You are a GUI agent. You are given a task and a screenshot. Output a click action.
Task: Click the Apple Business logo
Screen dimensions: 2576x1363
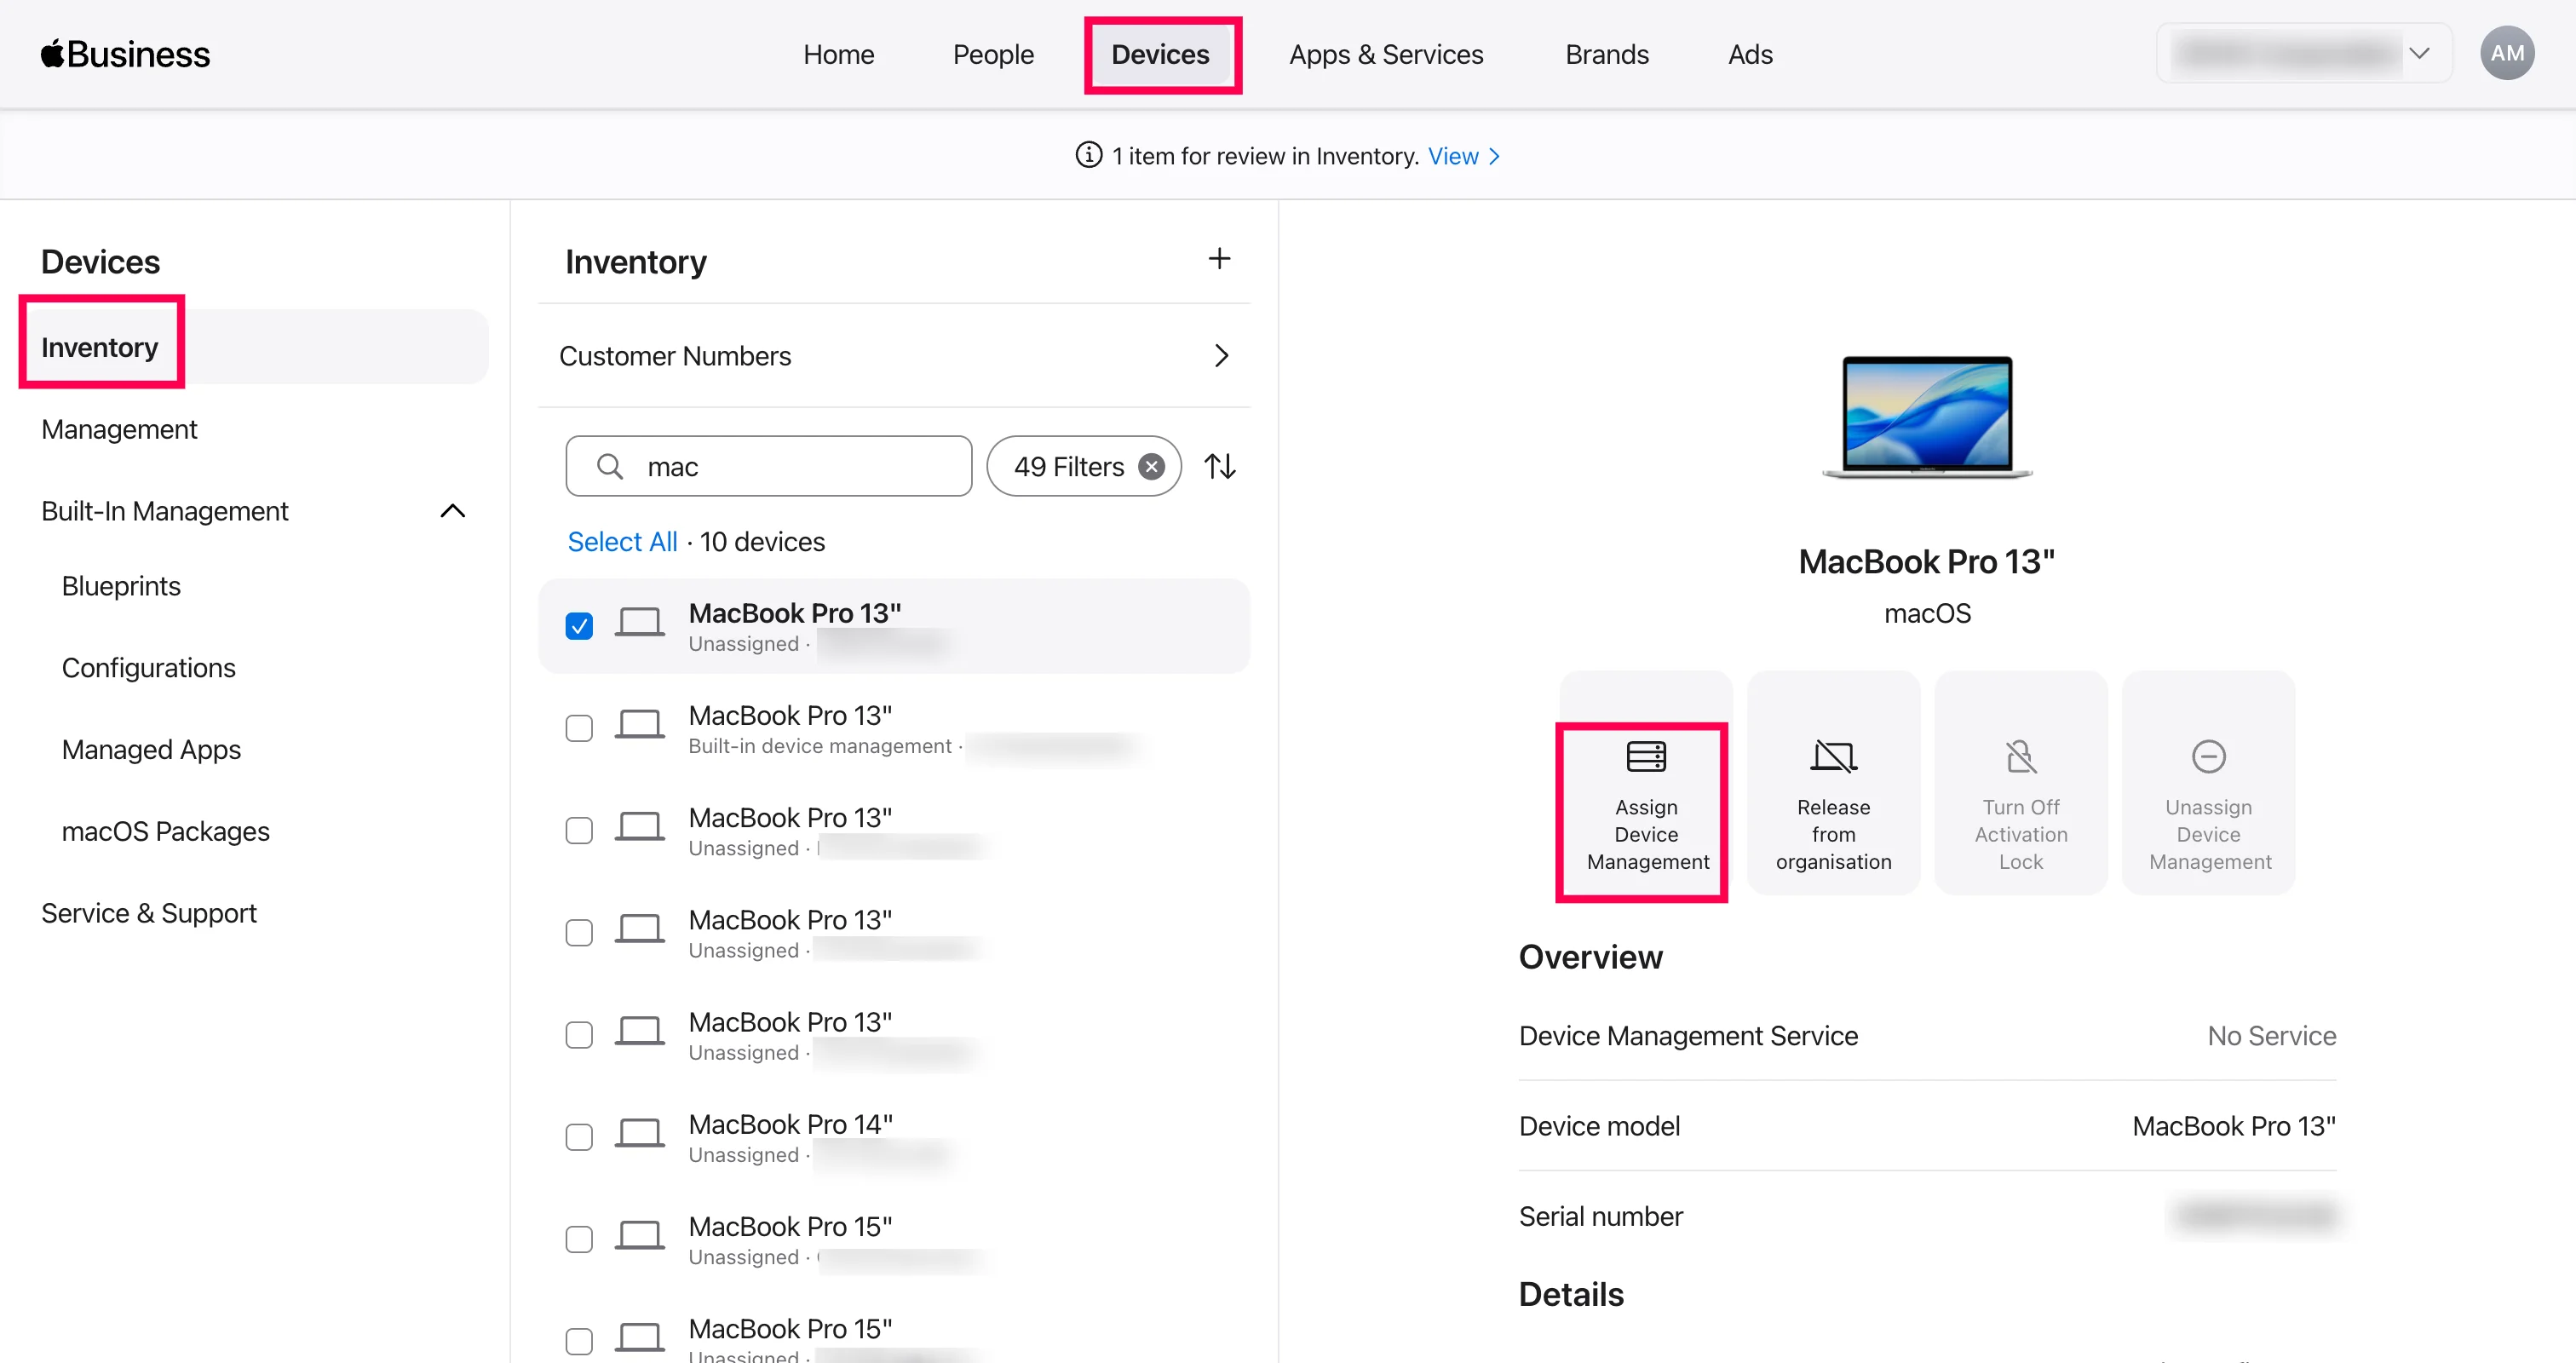click(125, 54)
